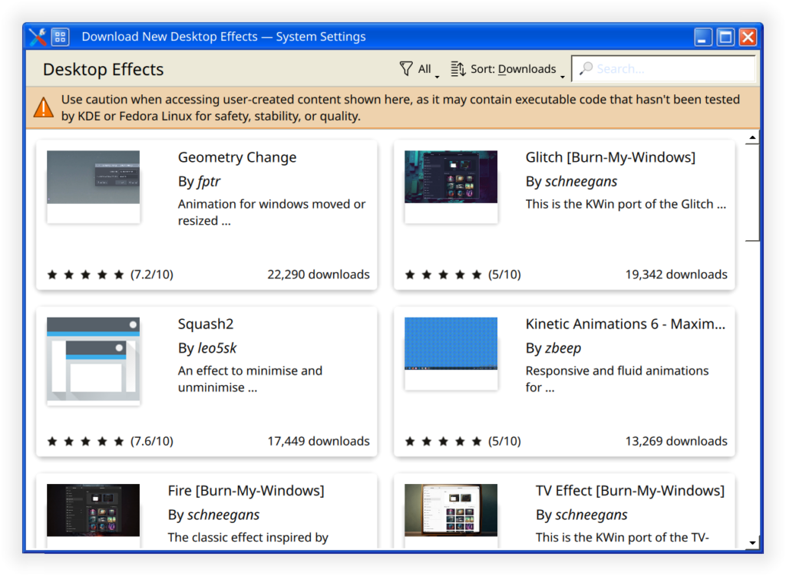Click the 13,269 downloads text
Viewport: 786px width, 576px height.
(676, 441)
